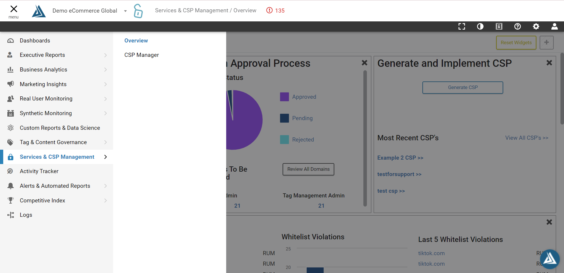This screenshot has height=273, width=564.
Task: Toggle fullscreen mode icon
Action: [x=462, y=26]
